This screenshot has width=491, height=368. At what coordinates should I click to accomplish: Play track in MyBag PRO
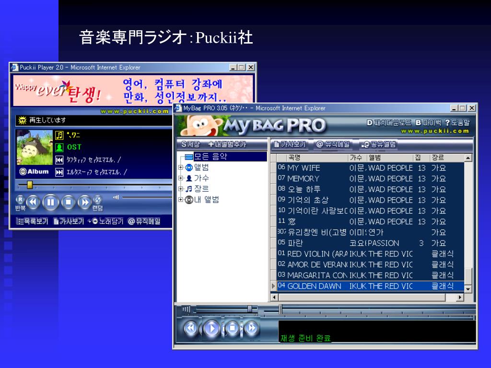tap(211, 328)
